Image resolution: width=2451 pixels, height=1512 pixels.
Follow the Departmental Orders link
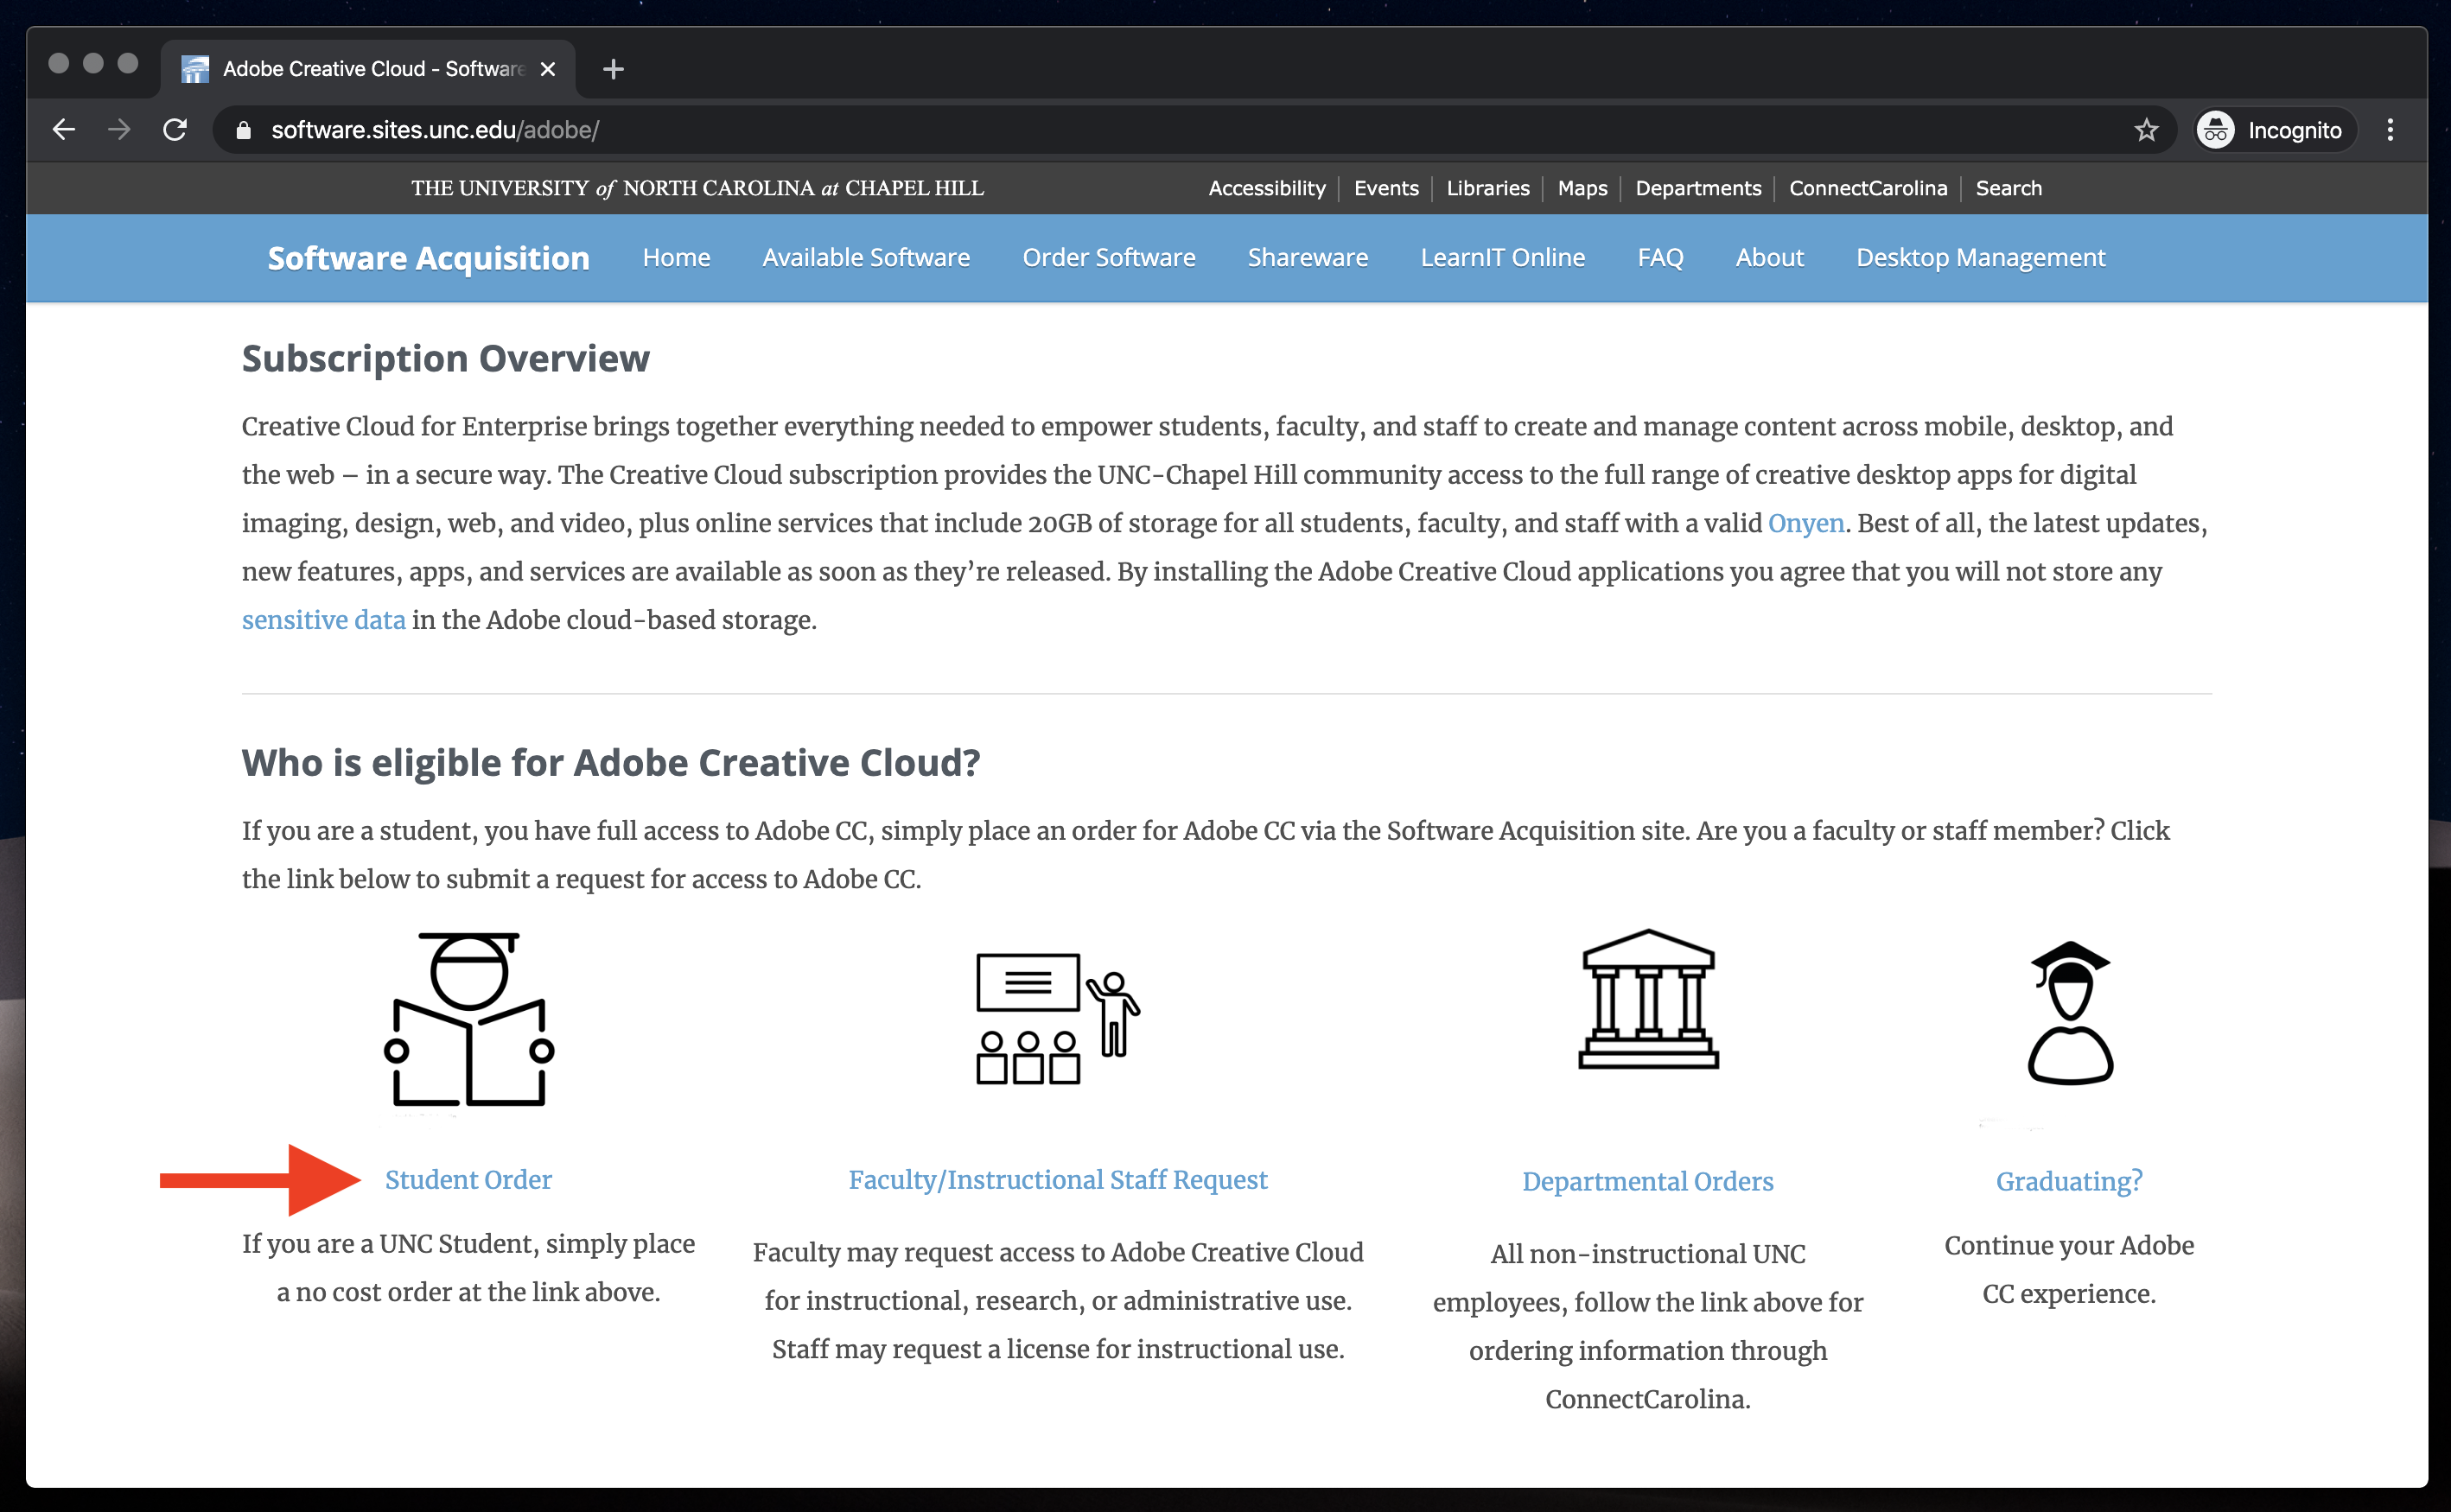(1647, 1182)
